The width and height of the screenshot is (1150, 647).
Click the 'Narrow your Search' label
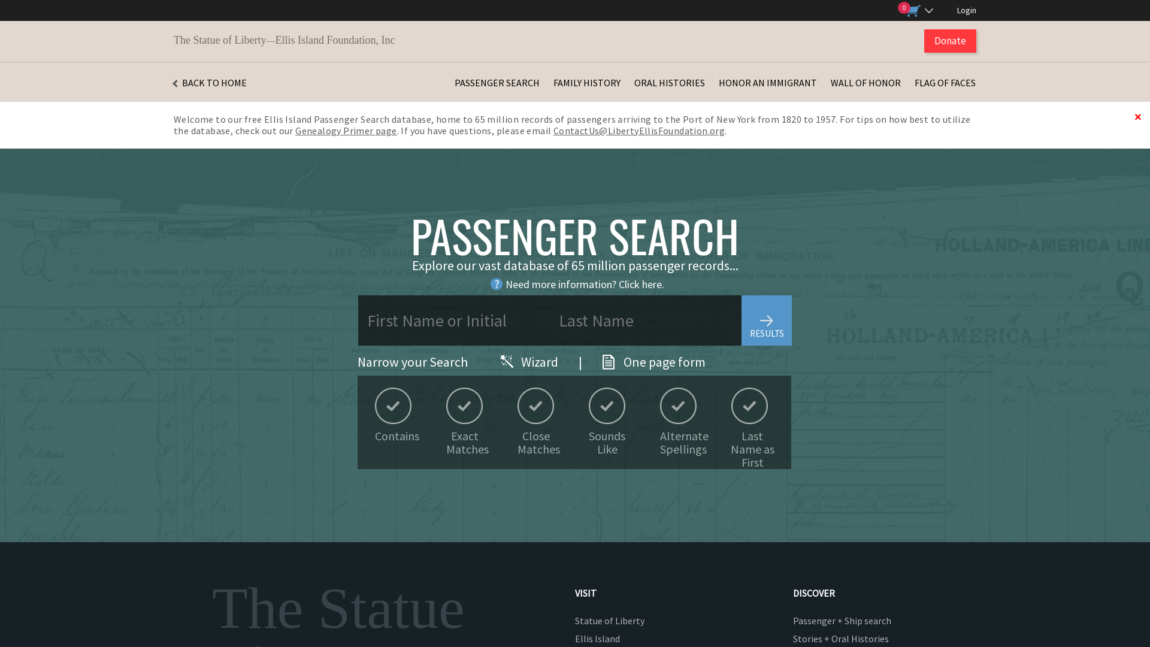coord(413,362)
